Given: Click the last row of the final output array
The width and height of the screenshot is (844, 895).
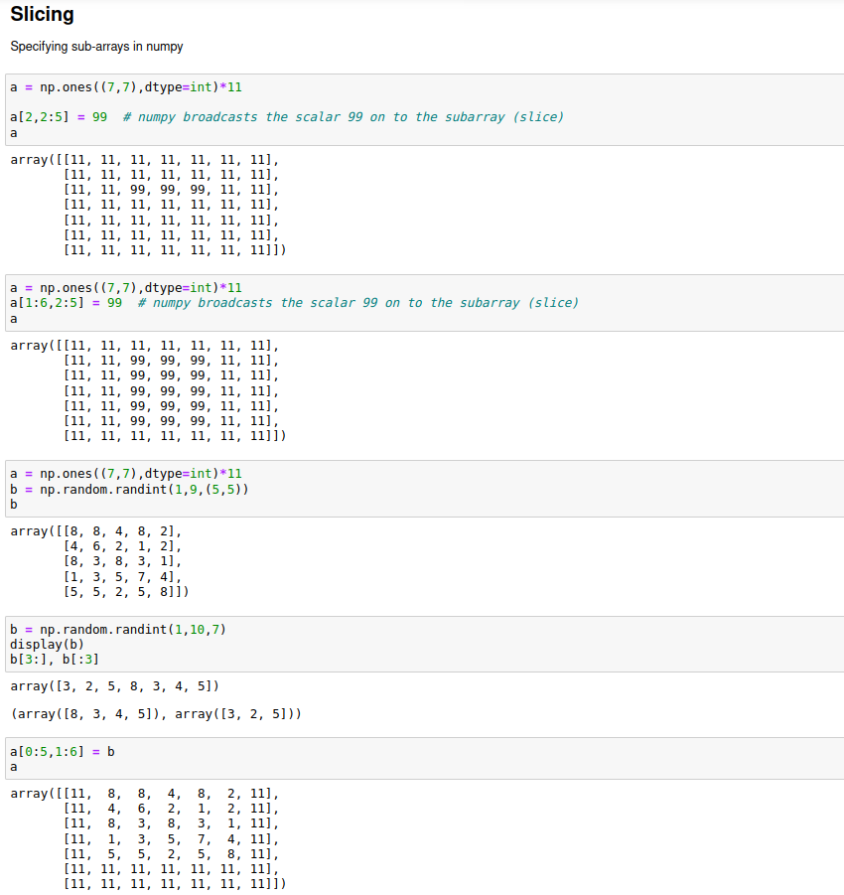Looking at the screenshot, I should [x=174, y=884].
